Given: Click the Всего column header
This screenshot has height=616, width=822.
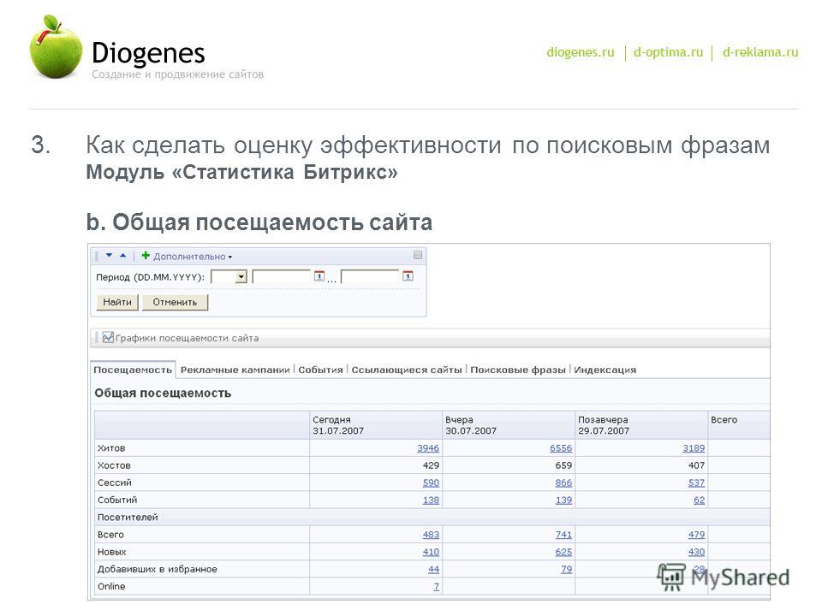Looking at the screenshot, I should (739, 425).
